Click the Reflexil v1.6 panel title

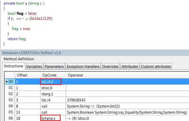pos(31,53)
